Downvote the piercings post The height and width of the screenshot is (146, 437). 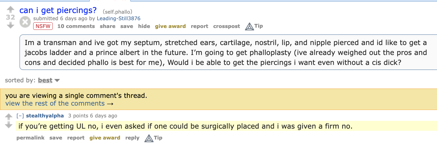point(11,25)
